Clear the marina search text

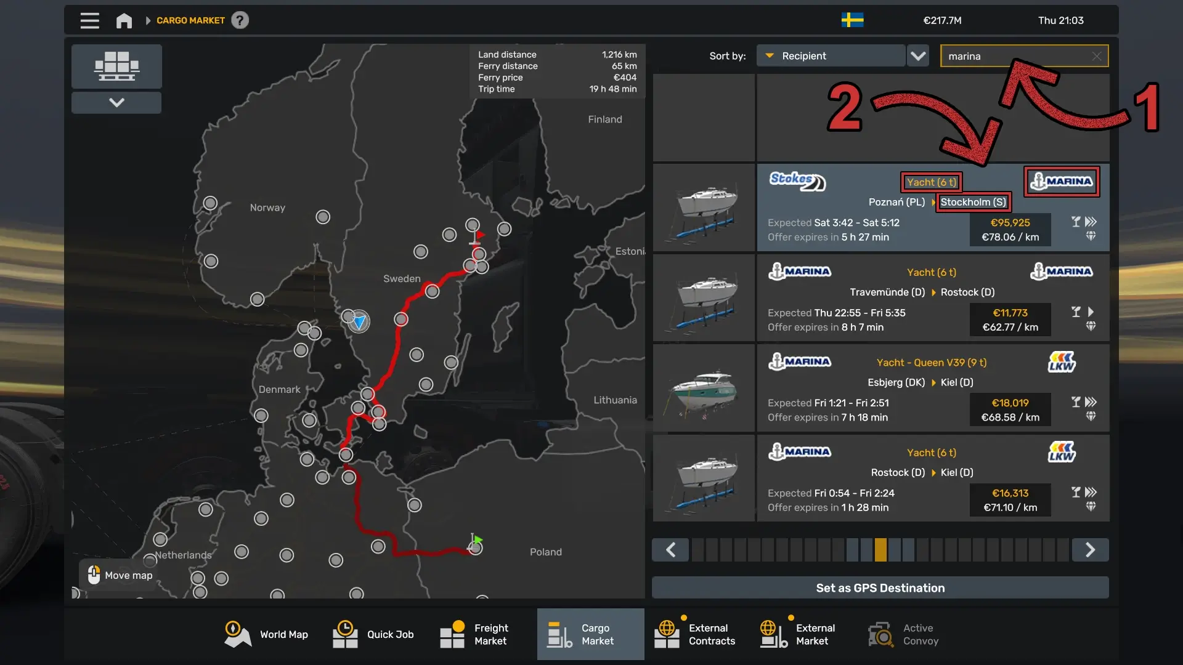coord(1096,56)
